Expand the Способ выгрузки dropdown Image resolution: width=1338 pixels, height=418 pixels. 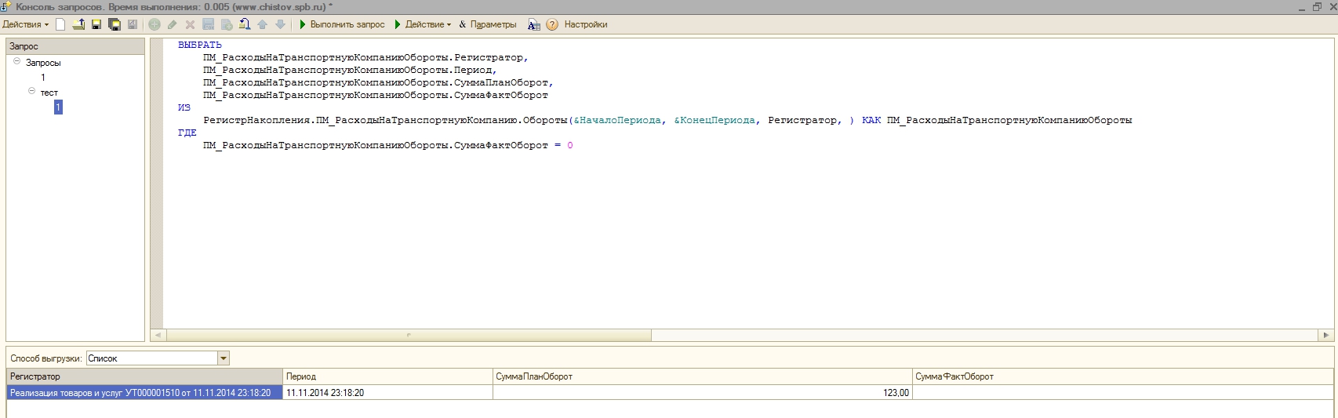click(224, 358)
